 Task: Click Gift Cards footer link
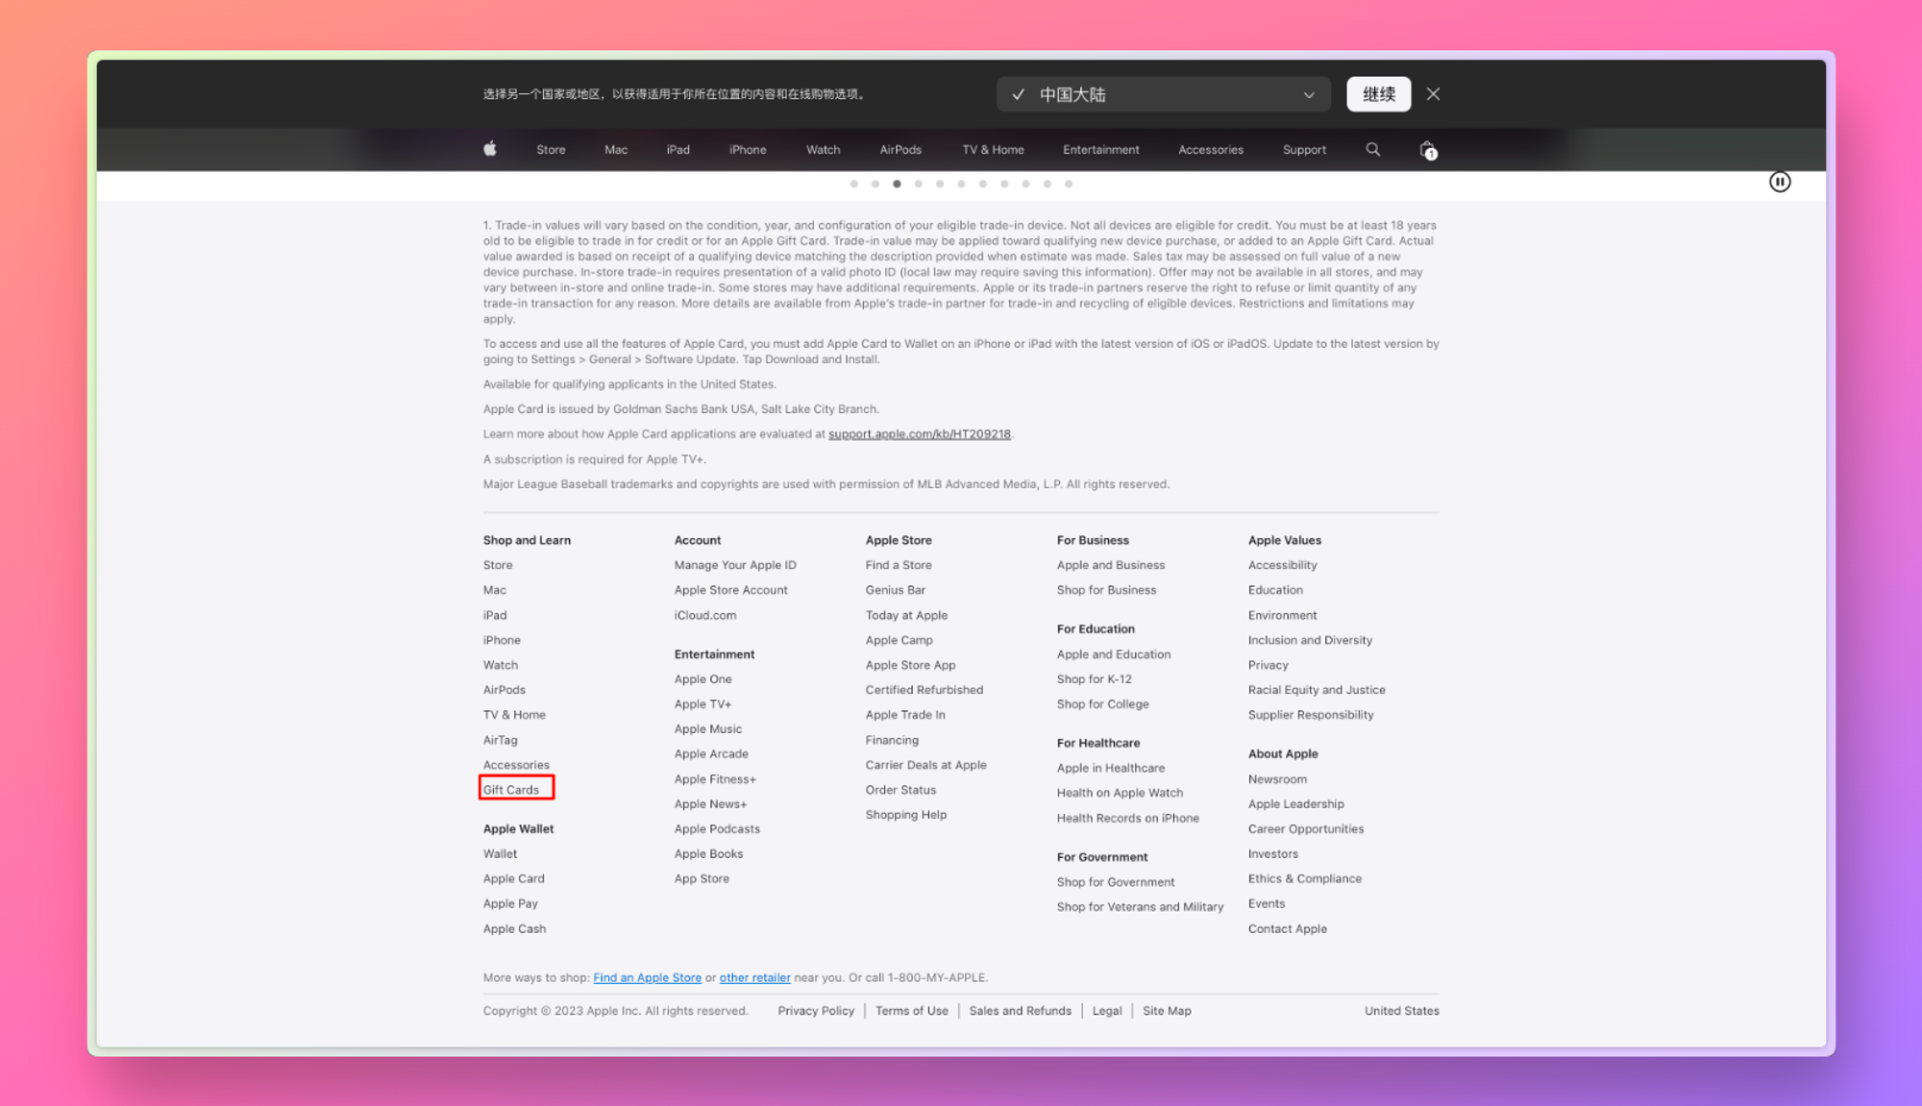tap(511, 790)
